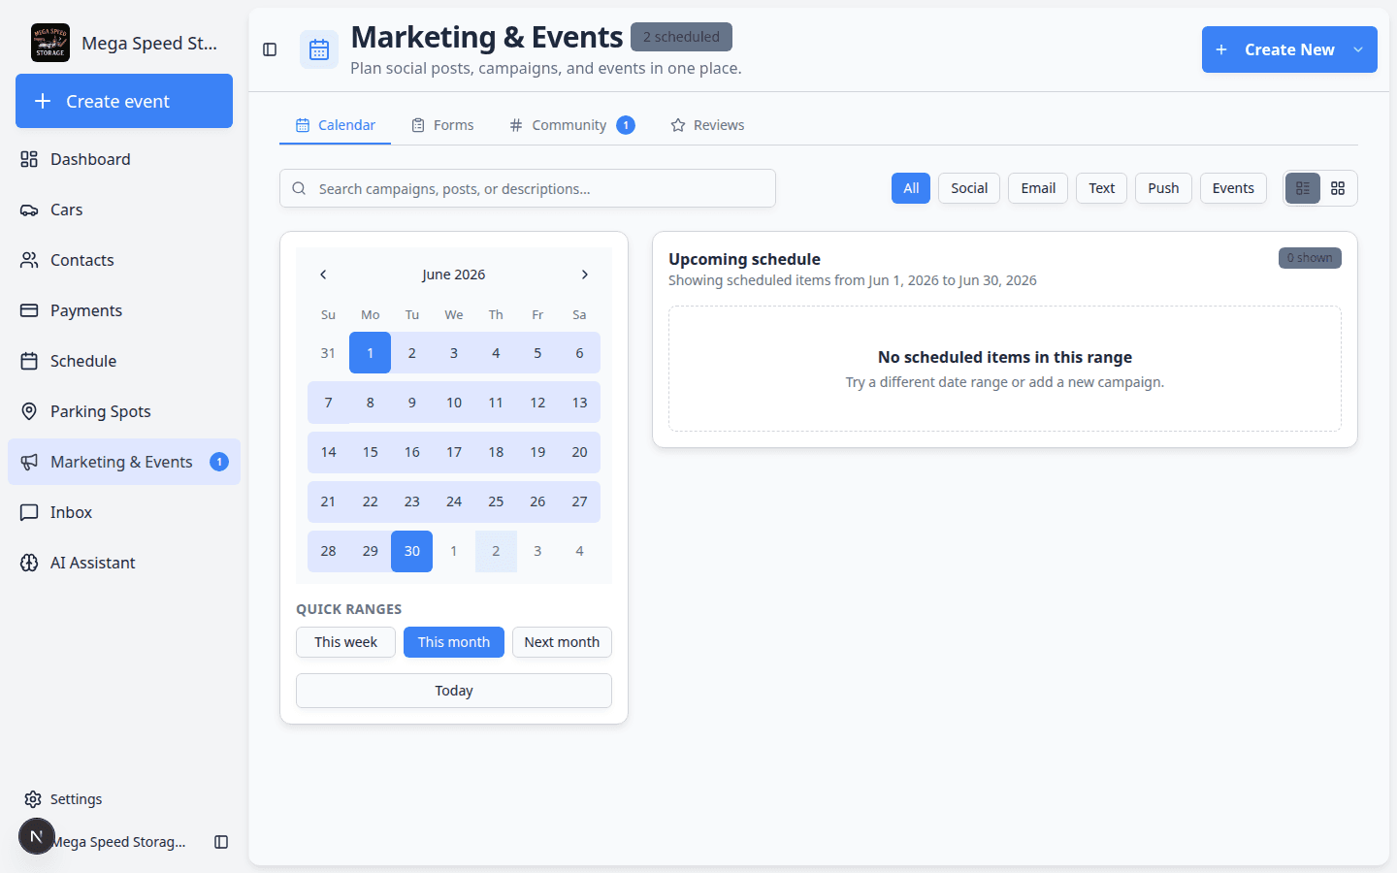Viewport: 1397px width, 873px height.
Task: Filter by All campaign types
Action: [911, 188]
